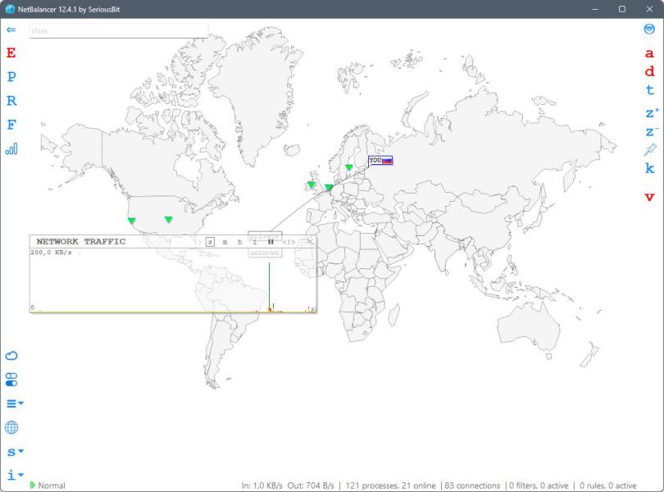Screen dimensions: 664x492
Task: Click the green marker over the Netherlands
Action: [329, 187]
